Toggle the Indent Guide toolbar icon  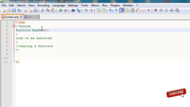(122, 10)
